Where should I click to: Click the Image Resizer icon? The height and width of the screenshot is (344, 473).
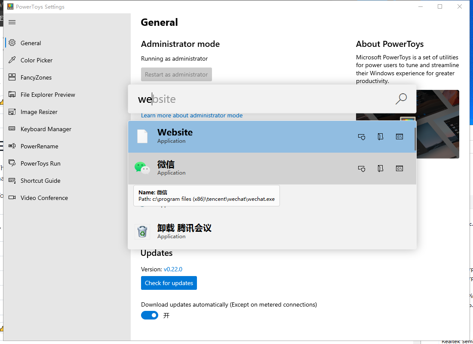(12, 112)
